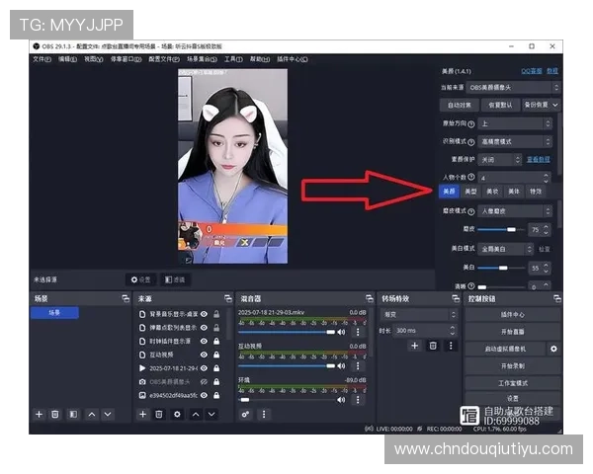The width and height of the screenshot is (593, 474).
Task: Click the 插件中心 button
Action: (x=513, y=314)
